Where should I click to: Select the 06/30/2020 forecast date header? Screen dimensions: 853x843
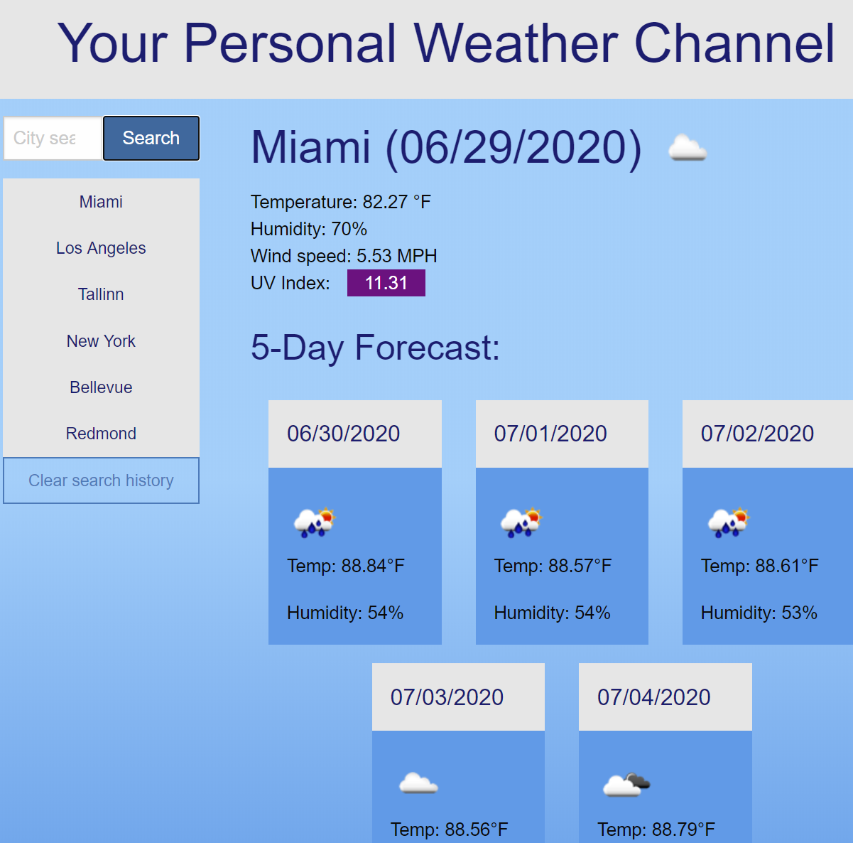(x=344, y=434)
